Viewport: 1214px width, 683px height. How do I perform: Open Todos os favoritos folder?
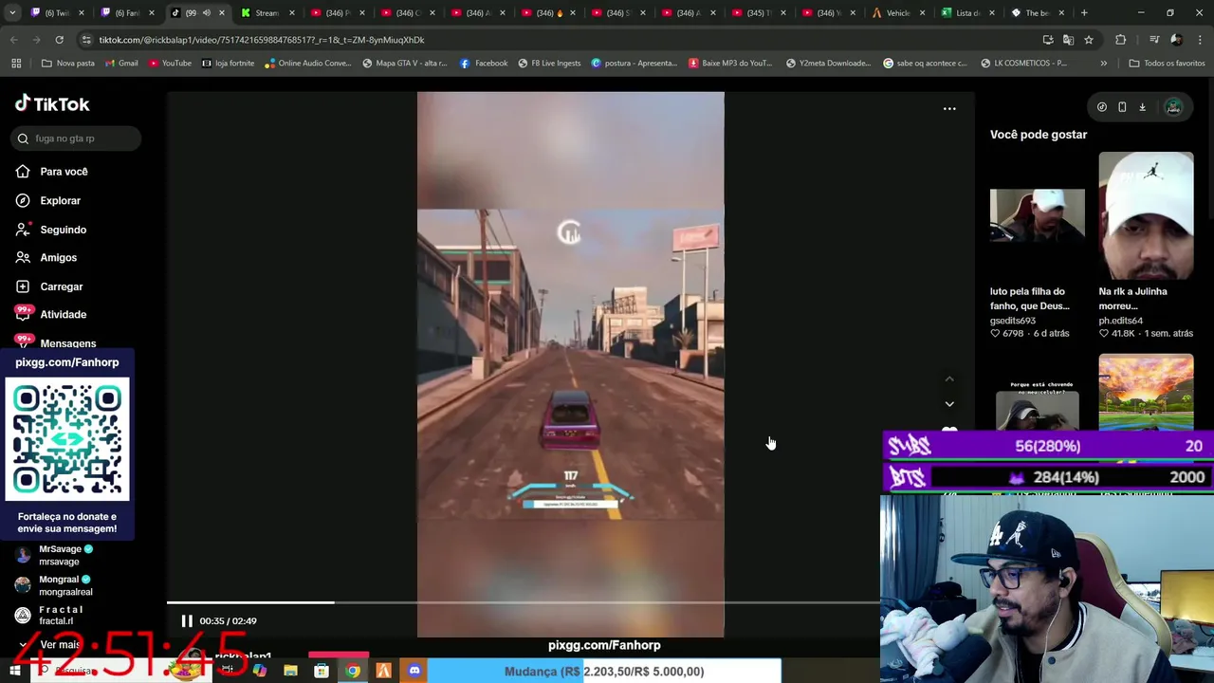pos(1167,64)
